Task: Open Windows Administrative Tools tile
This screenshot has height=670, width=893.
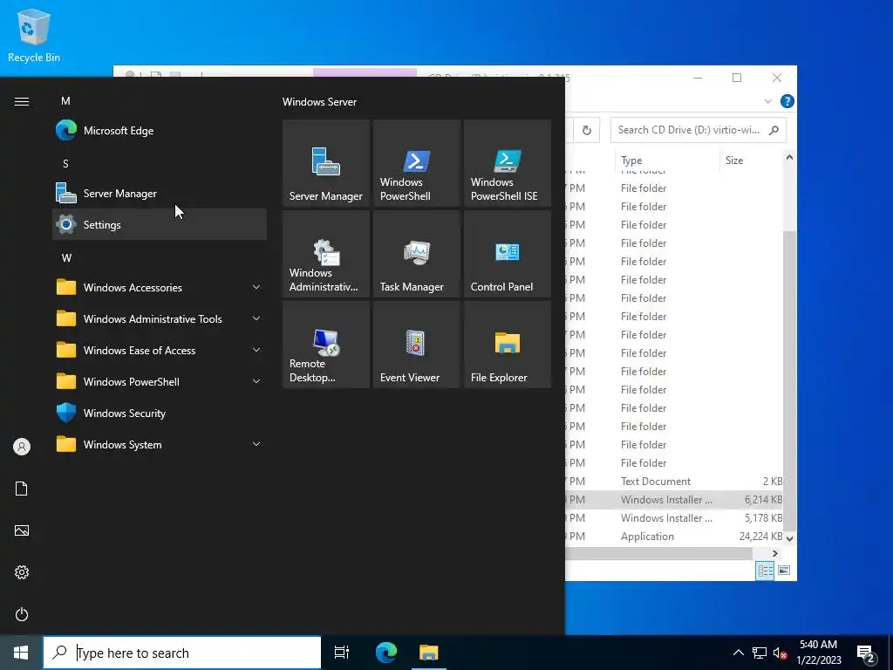Action: coord(326,254)
